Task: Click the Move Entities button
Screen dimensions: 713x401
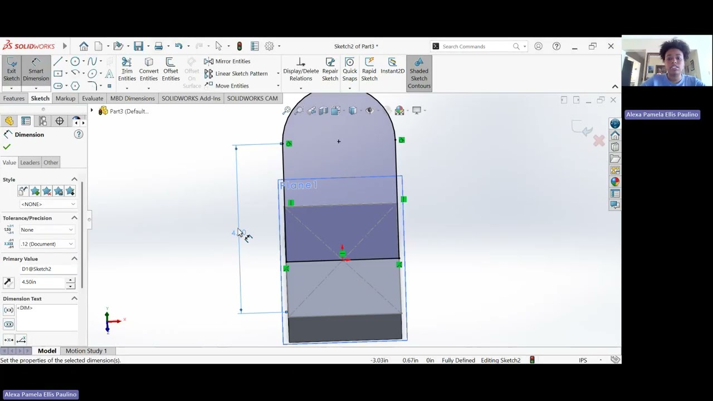Action: 226,86
